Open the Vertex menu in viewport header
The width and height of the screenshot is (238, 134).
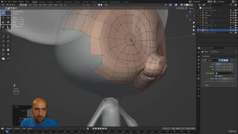[x=51, y=5]
